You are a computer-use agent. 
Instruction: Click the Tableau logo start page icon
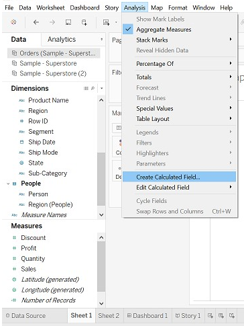[x=13, y=22]
